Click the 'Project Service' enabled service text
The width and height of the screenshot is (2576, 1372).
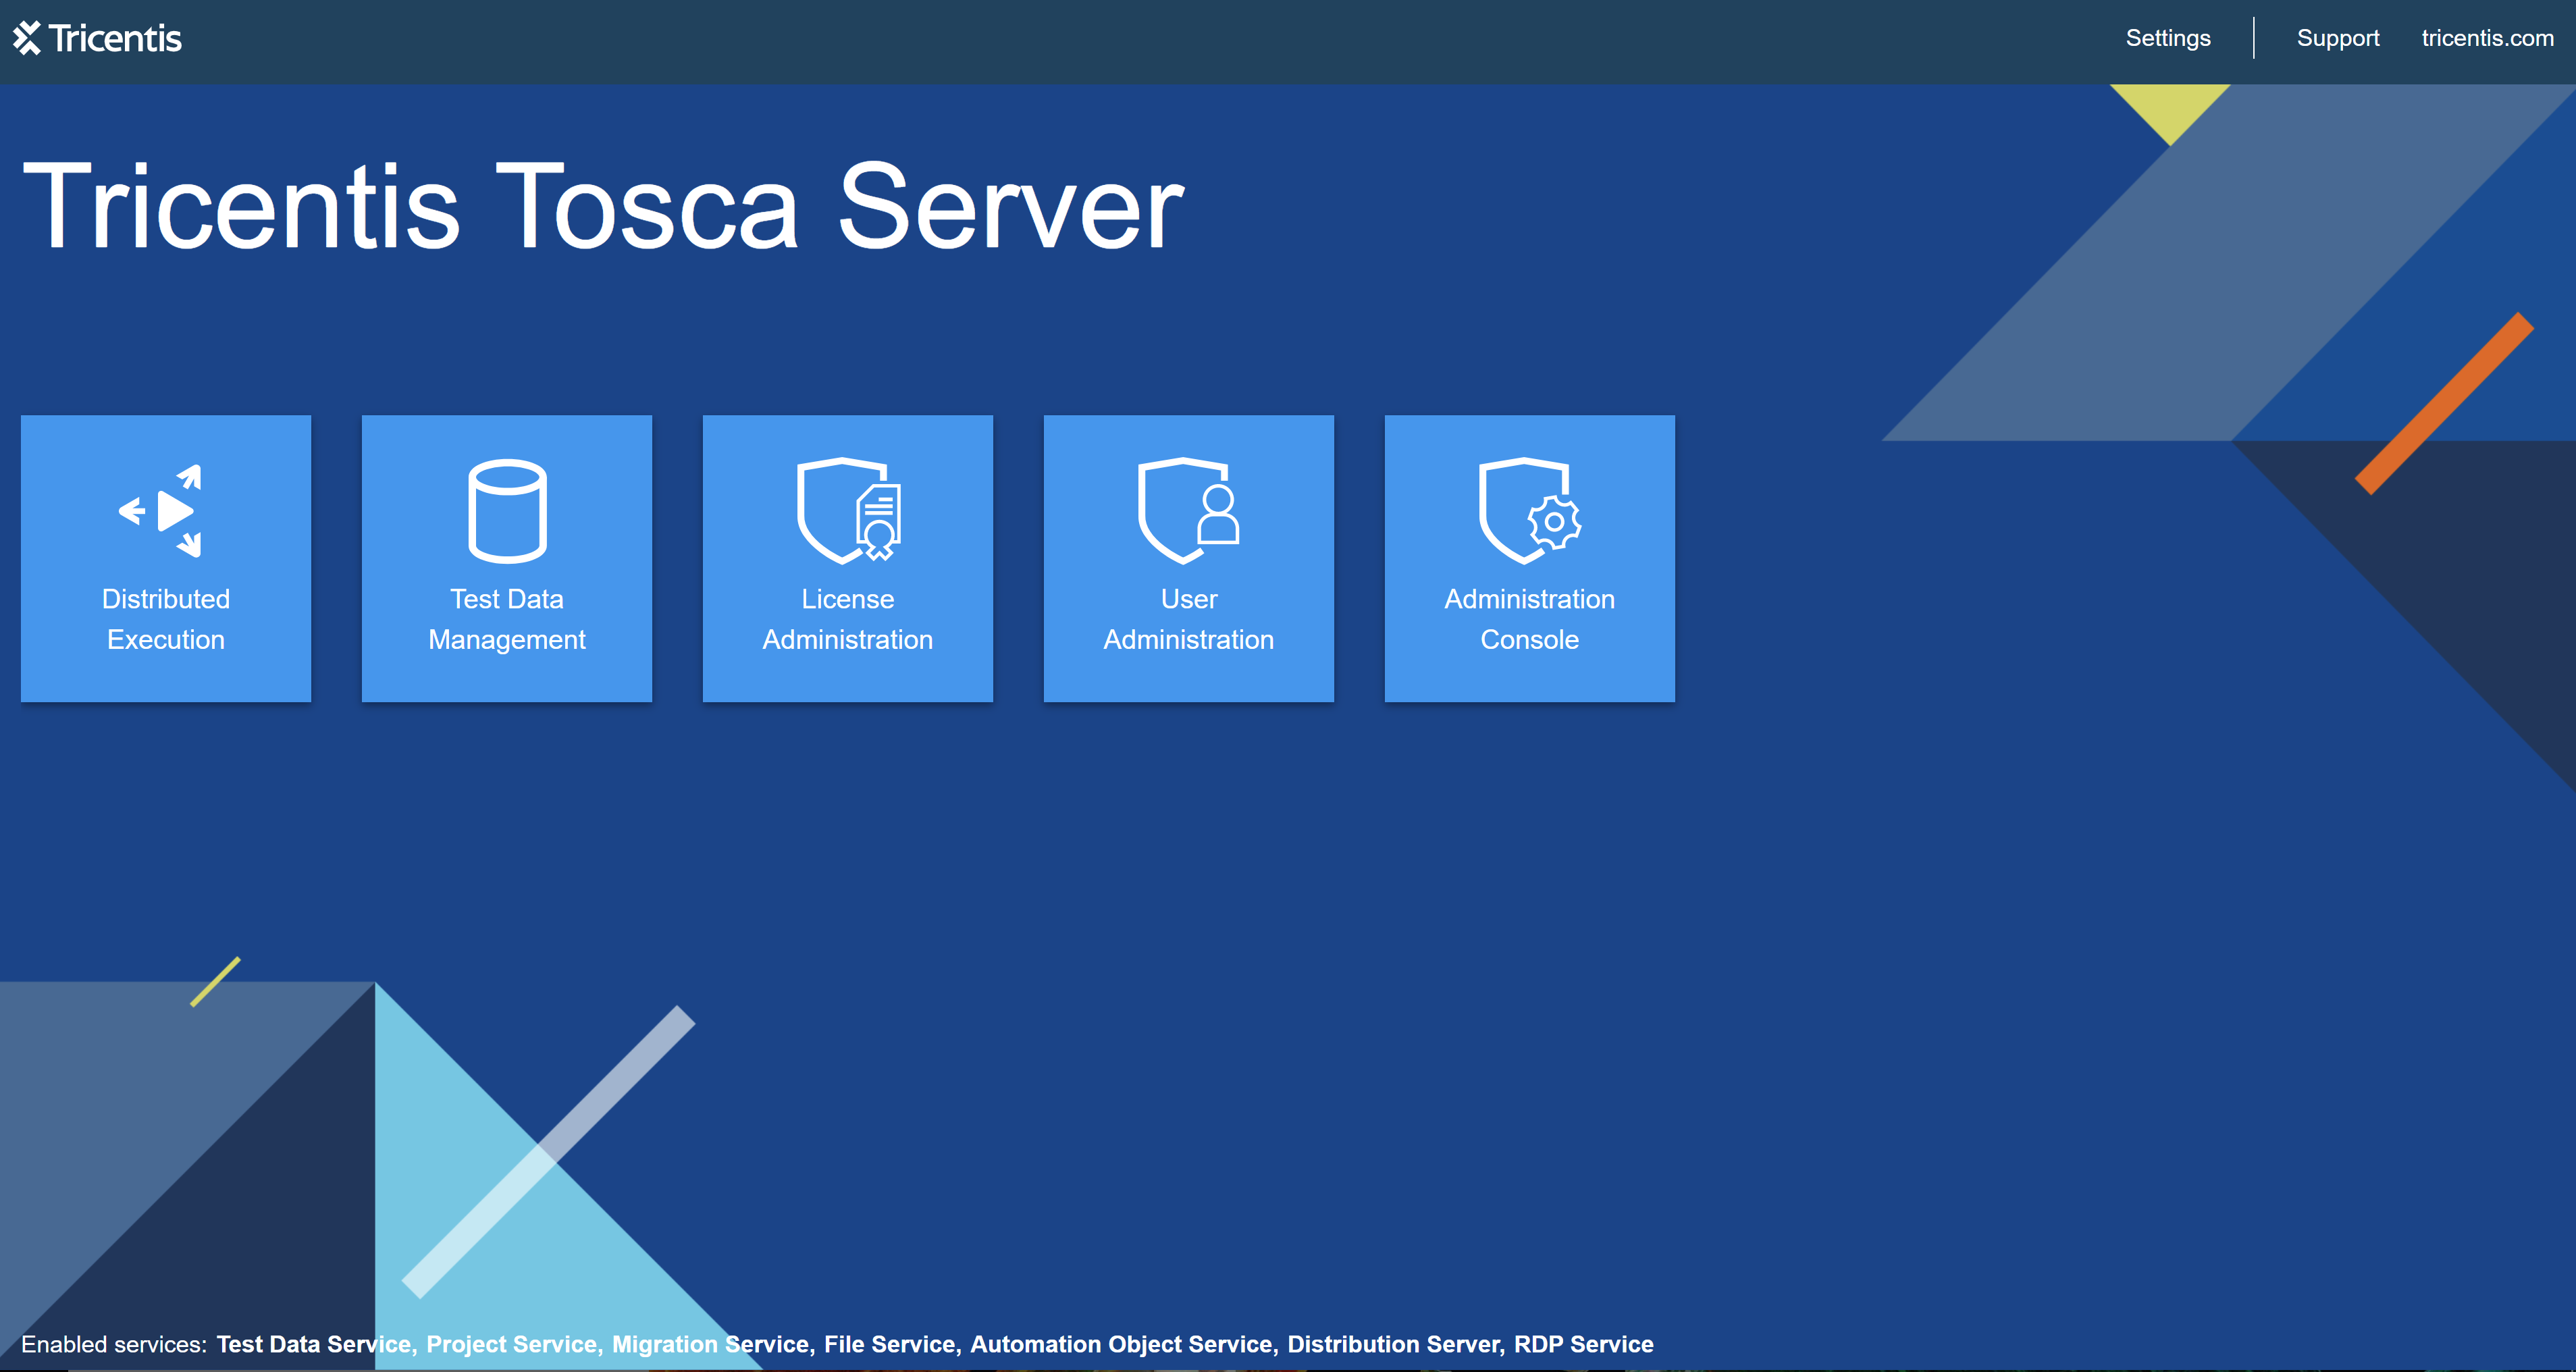point(511,1344)
